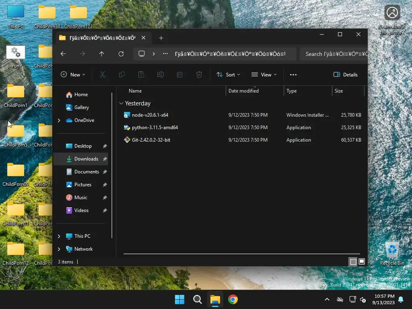This screenshot has height=309, width=412.
Task: Toggle the Details pane
Action: [345, 74]
